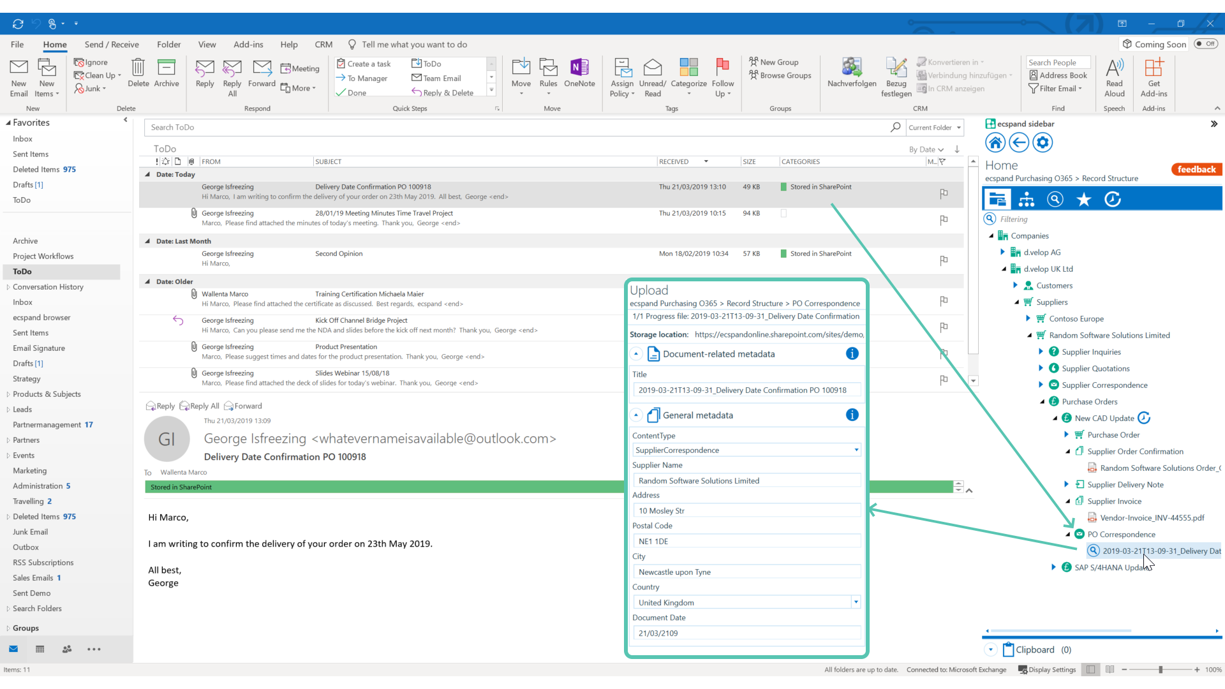Click the Document Date field

(746, 633)
